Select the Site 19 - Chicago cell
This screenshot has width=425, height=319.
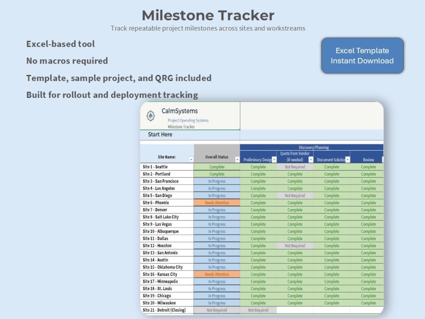[x=167, y=296]
